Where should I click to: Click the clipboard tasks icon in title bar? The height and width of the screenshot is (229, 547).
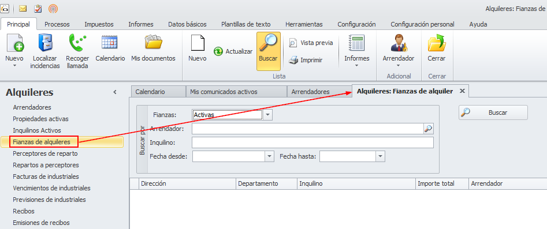click(x=38, y=8)
